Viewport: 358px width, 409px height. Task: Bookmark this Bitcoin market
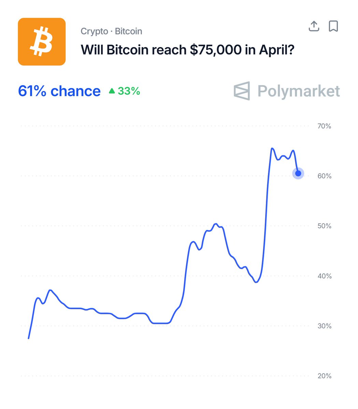tap(333, 26)
